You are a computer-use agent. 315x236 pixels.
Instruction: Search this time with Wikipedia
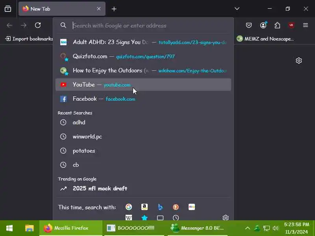pyautogui.click(x=129, y=218)
